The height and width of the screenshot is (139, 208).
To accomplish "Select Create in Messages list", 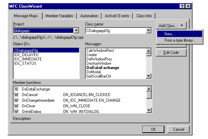I will click(116, 55).
